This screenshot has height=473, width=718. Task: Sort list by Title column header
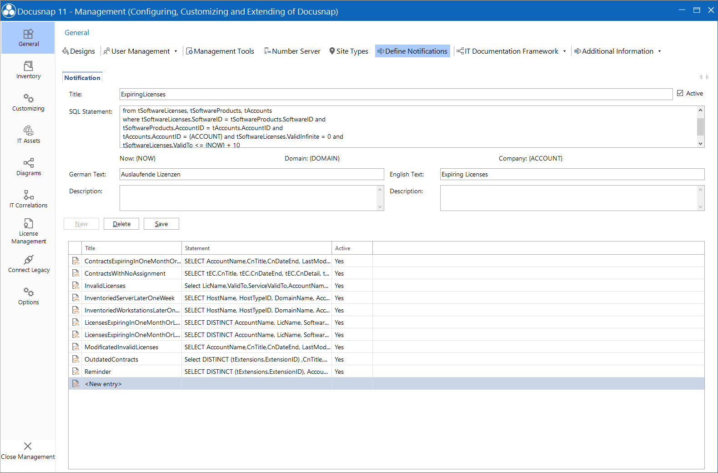coord(132,248)
